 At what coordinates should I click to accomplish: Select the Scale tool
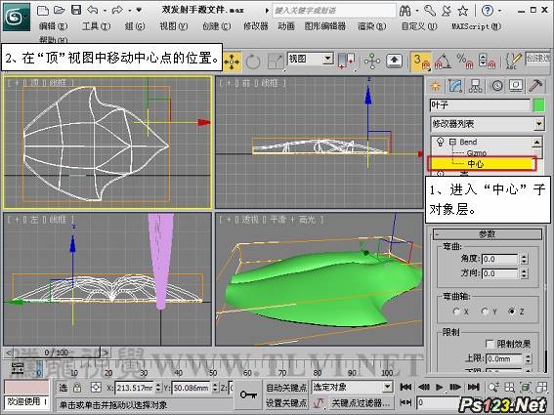click(x=275, y=62)
